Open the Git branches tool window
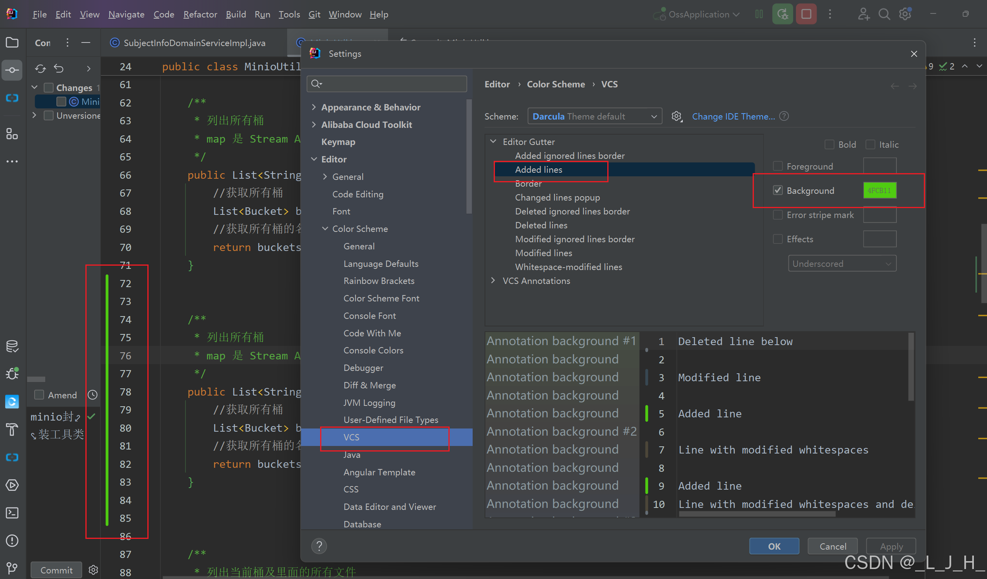 click(12, 568)
